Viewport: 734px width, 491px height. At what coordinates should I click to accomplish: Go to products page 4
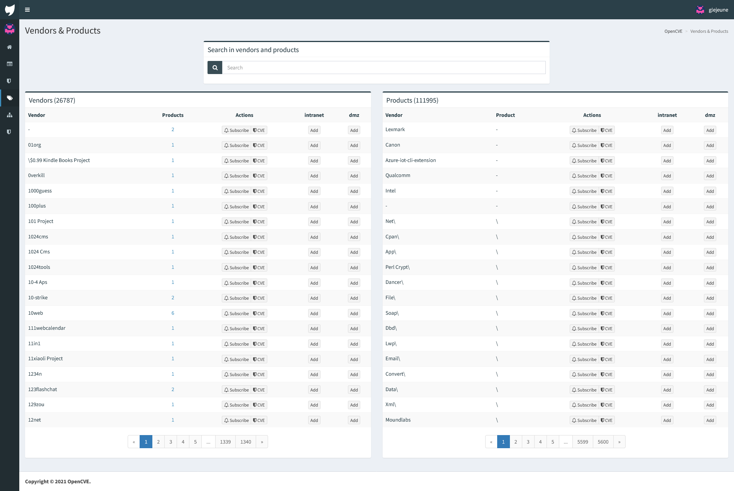[540, 442]
